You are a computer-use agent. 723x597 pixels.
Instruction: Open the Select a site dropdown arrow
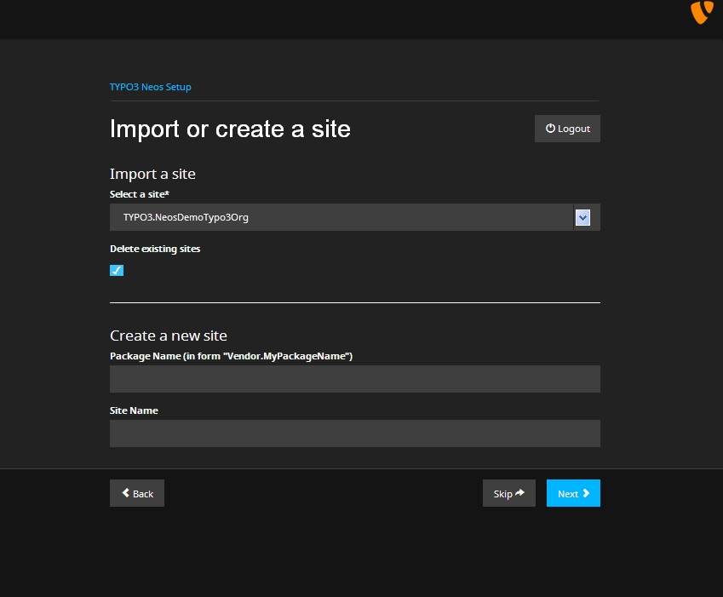click(582, 217)
